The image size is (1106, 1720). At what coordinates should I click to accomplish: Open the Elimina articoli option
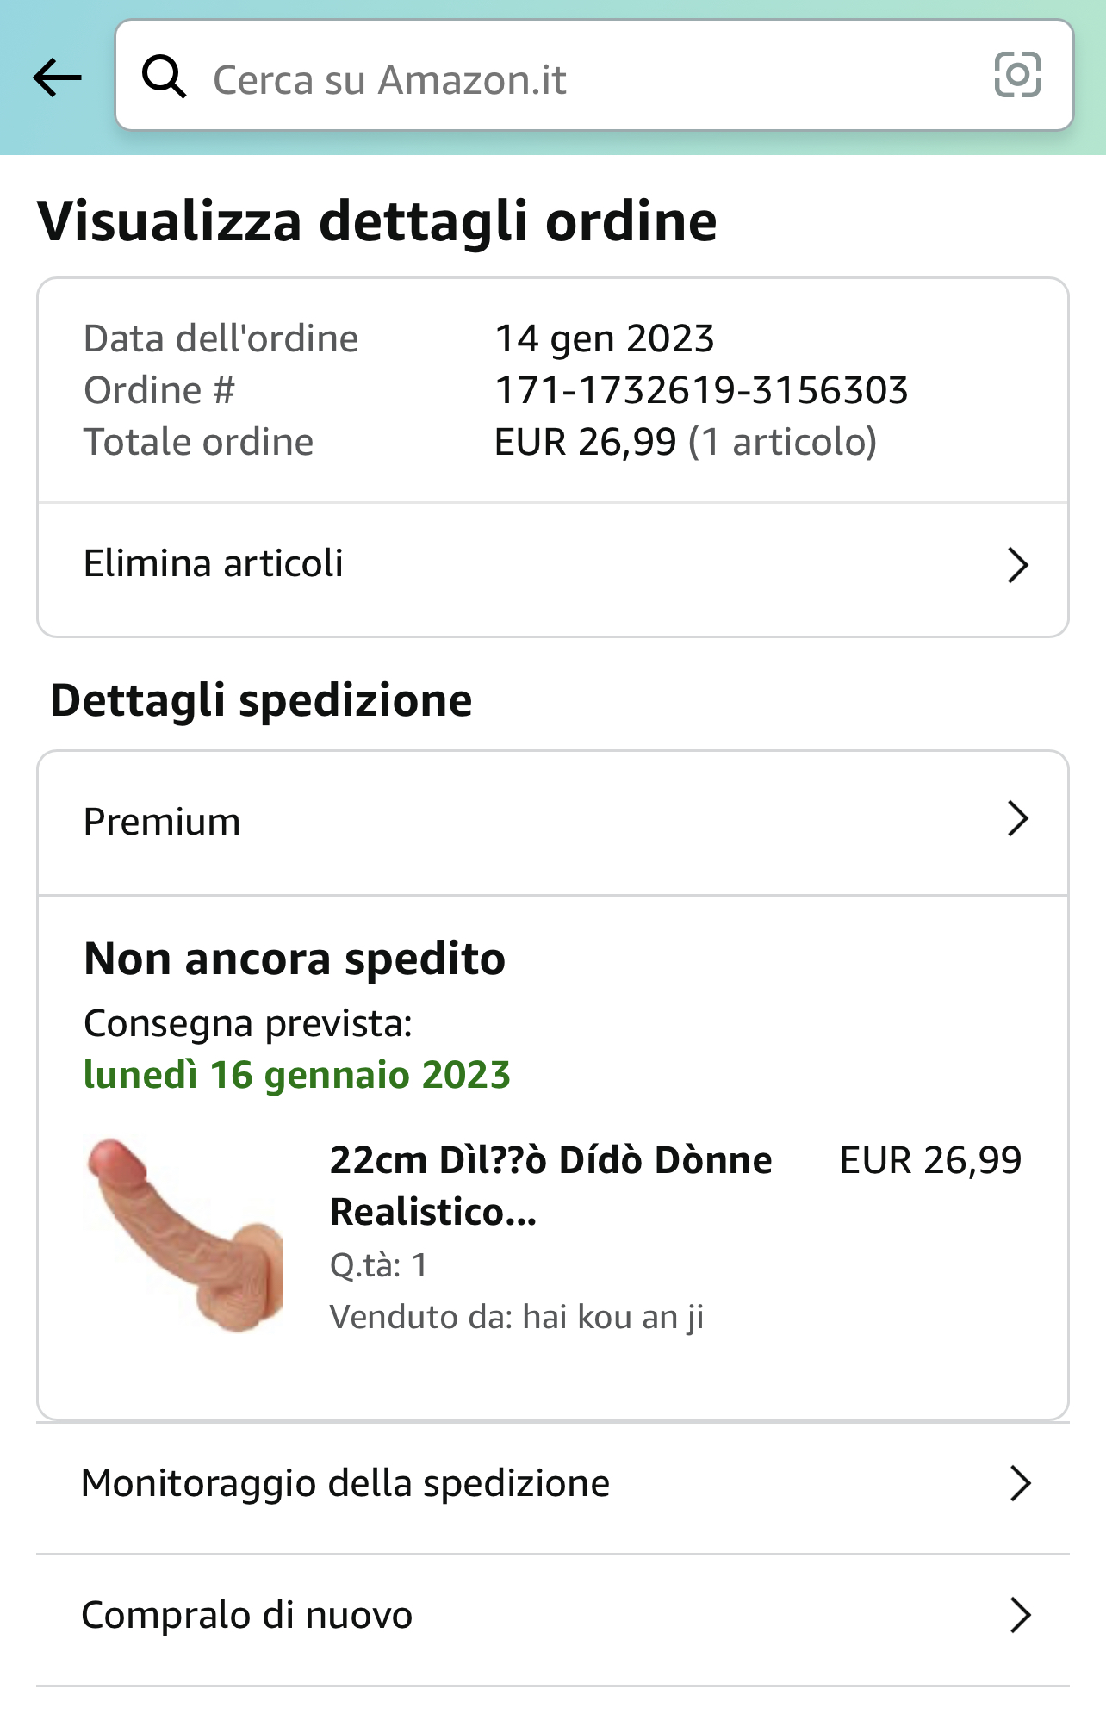[x=214, y=564]
